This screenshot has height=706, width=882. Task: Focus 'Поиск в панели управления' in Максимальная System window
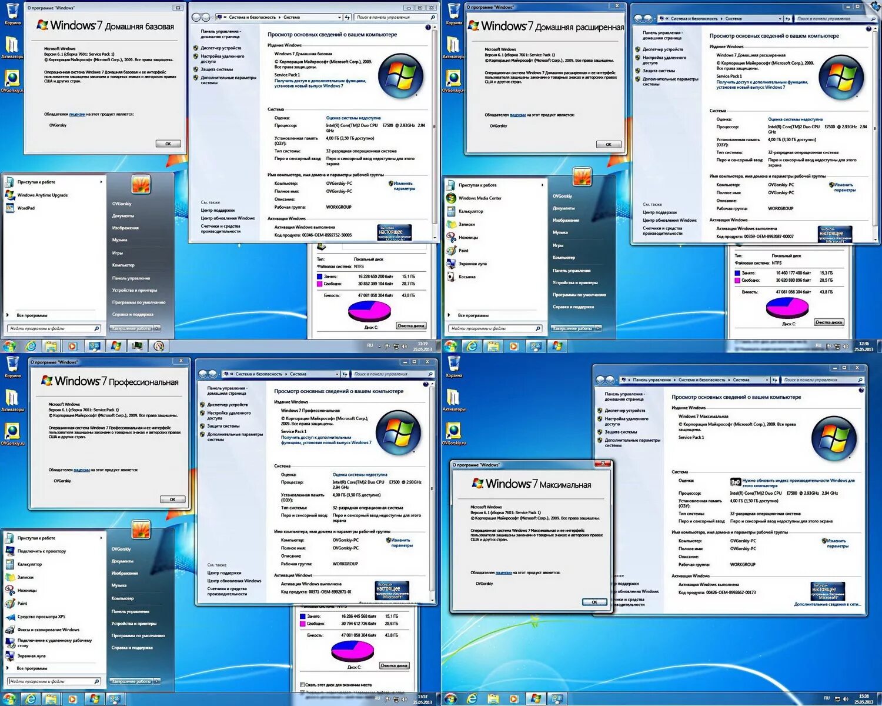823,380
